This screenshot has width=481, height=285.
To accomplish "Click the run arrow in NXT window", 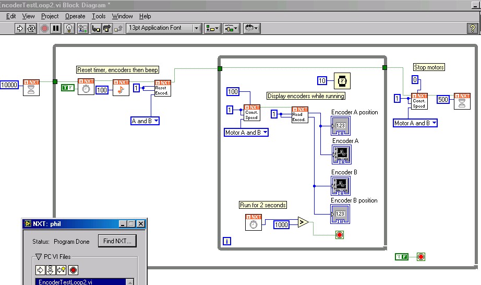I will point(40,270).
